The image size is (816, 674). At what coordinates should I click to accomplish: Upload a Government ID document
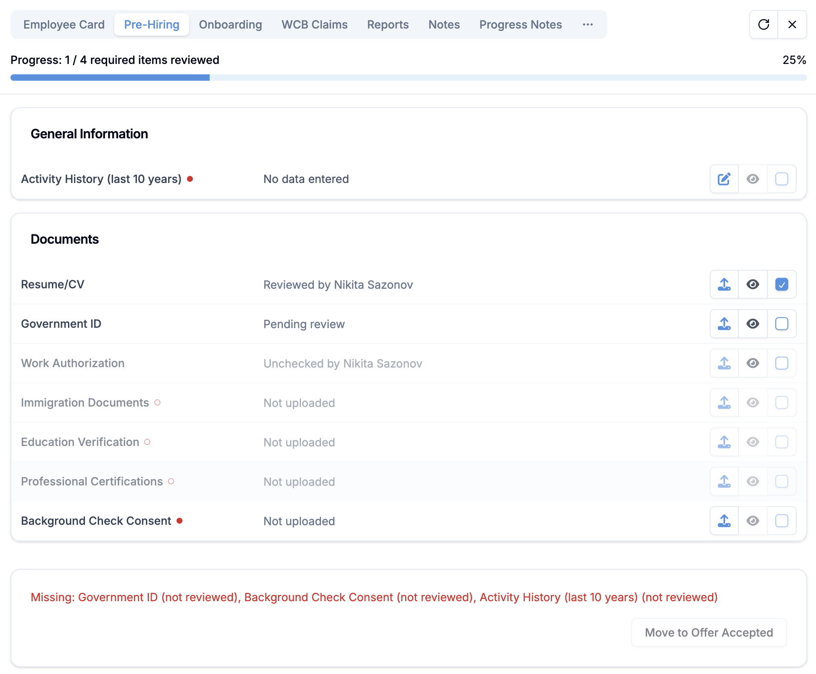point(724,324)
